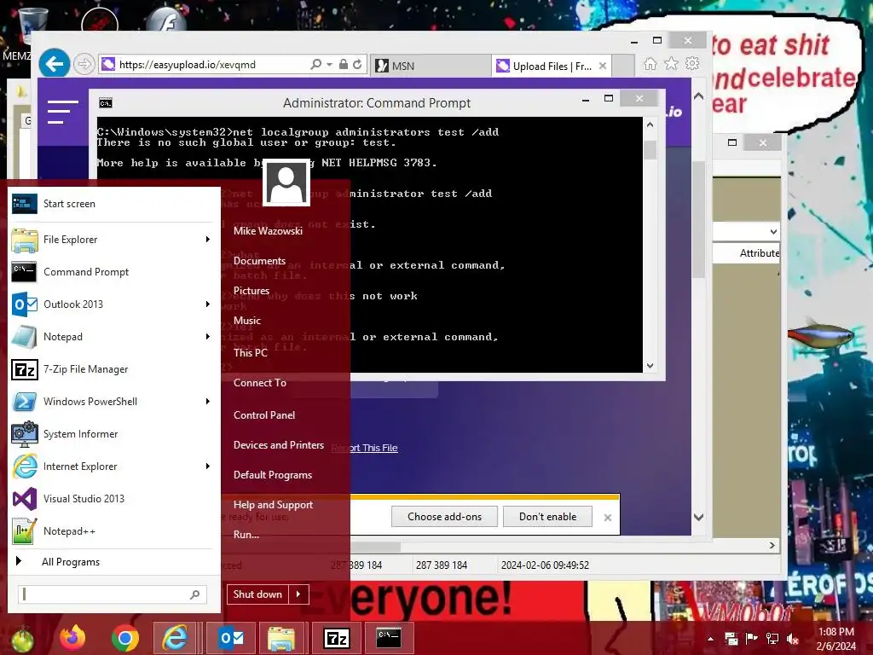Open This PC from start menu
The height and width of the screenshot is (655, 873).
pyautogui.click(x=251, y=352)
